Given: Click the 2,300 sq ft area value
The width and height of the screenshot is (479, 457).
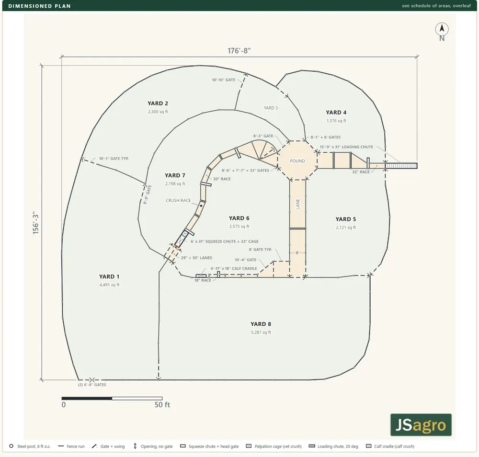Looking at the screenshot, I should click(158, 112).
